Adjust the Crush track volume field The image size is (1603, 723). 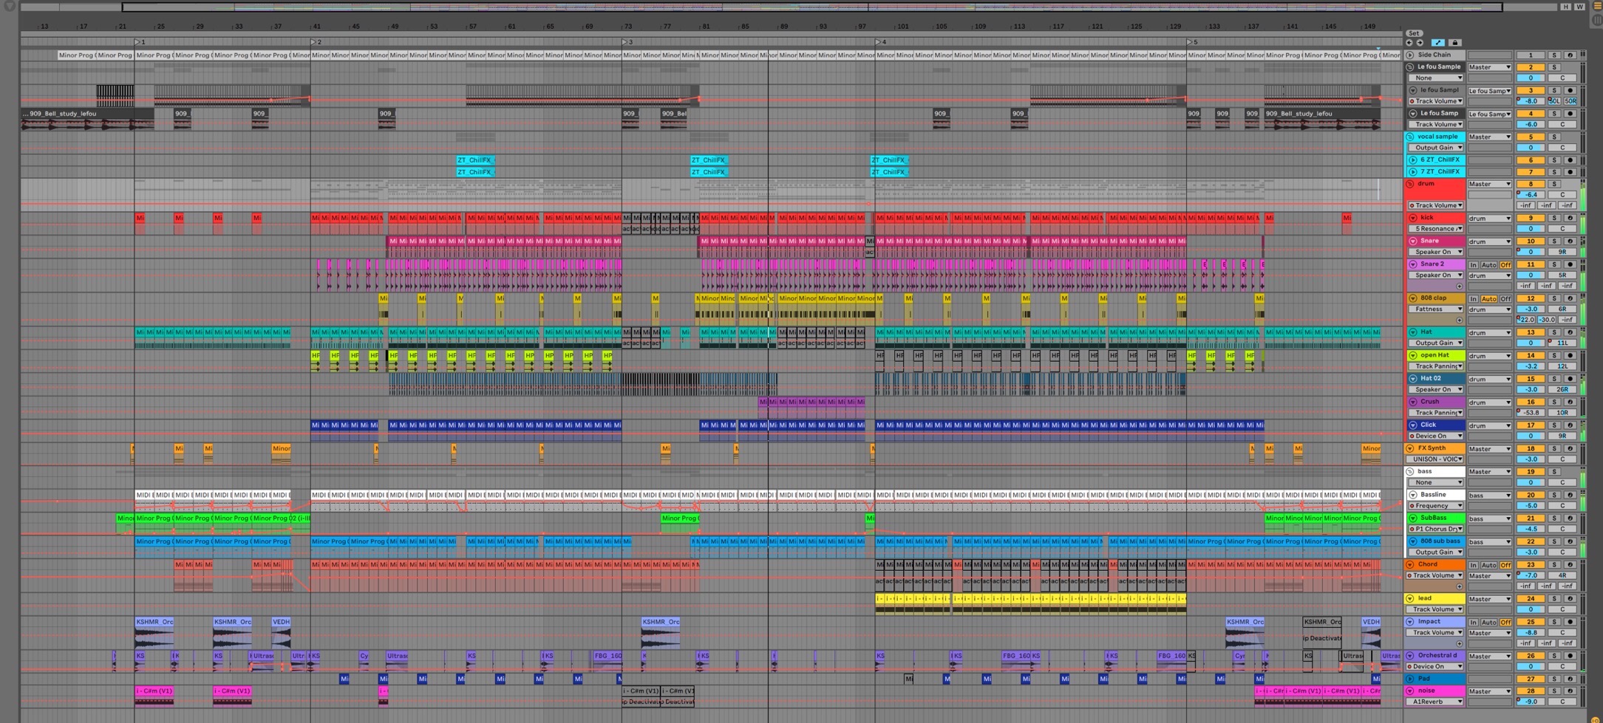(1531, 413)
